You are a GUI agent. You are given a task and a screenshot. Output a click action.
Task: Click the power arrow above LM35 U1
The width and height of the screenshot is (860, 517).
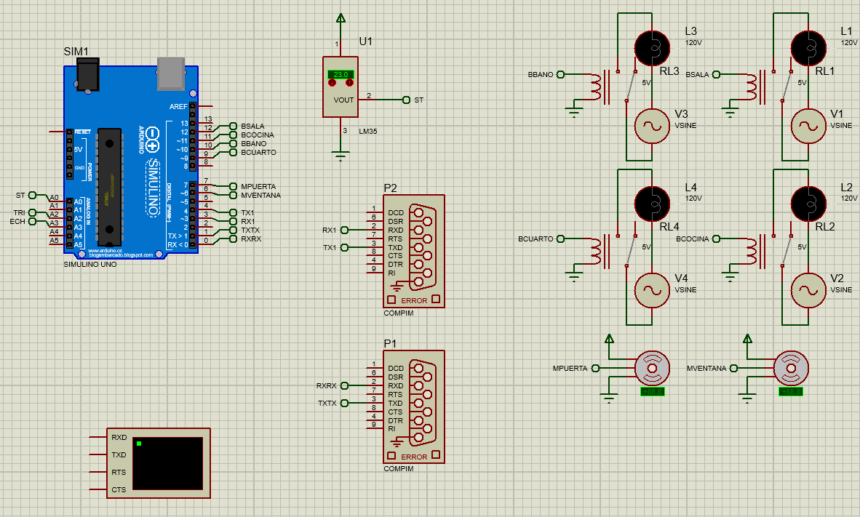(x=341, y=18)
